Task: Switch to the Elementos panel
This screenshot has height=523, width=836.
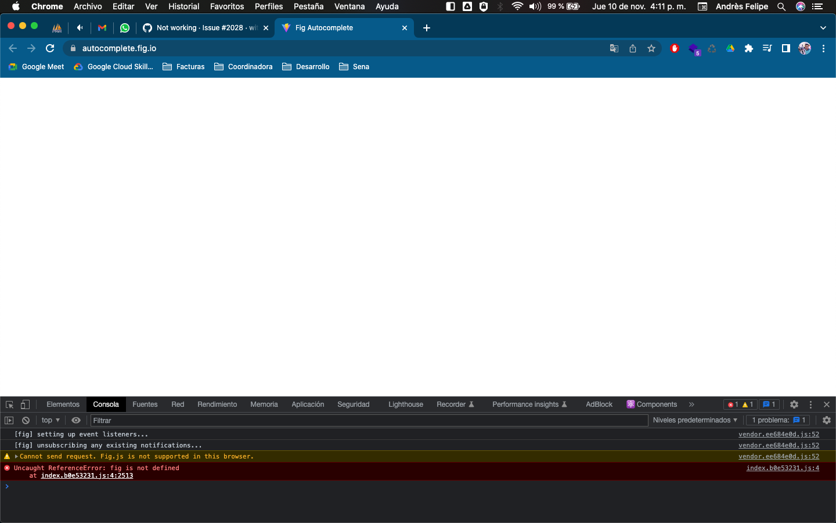Action: 63,404
